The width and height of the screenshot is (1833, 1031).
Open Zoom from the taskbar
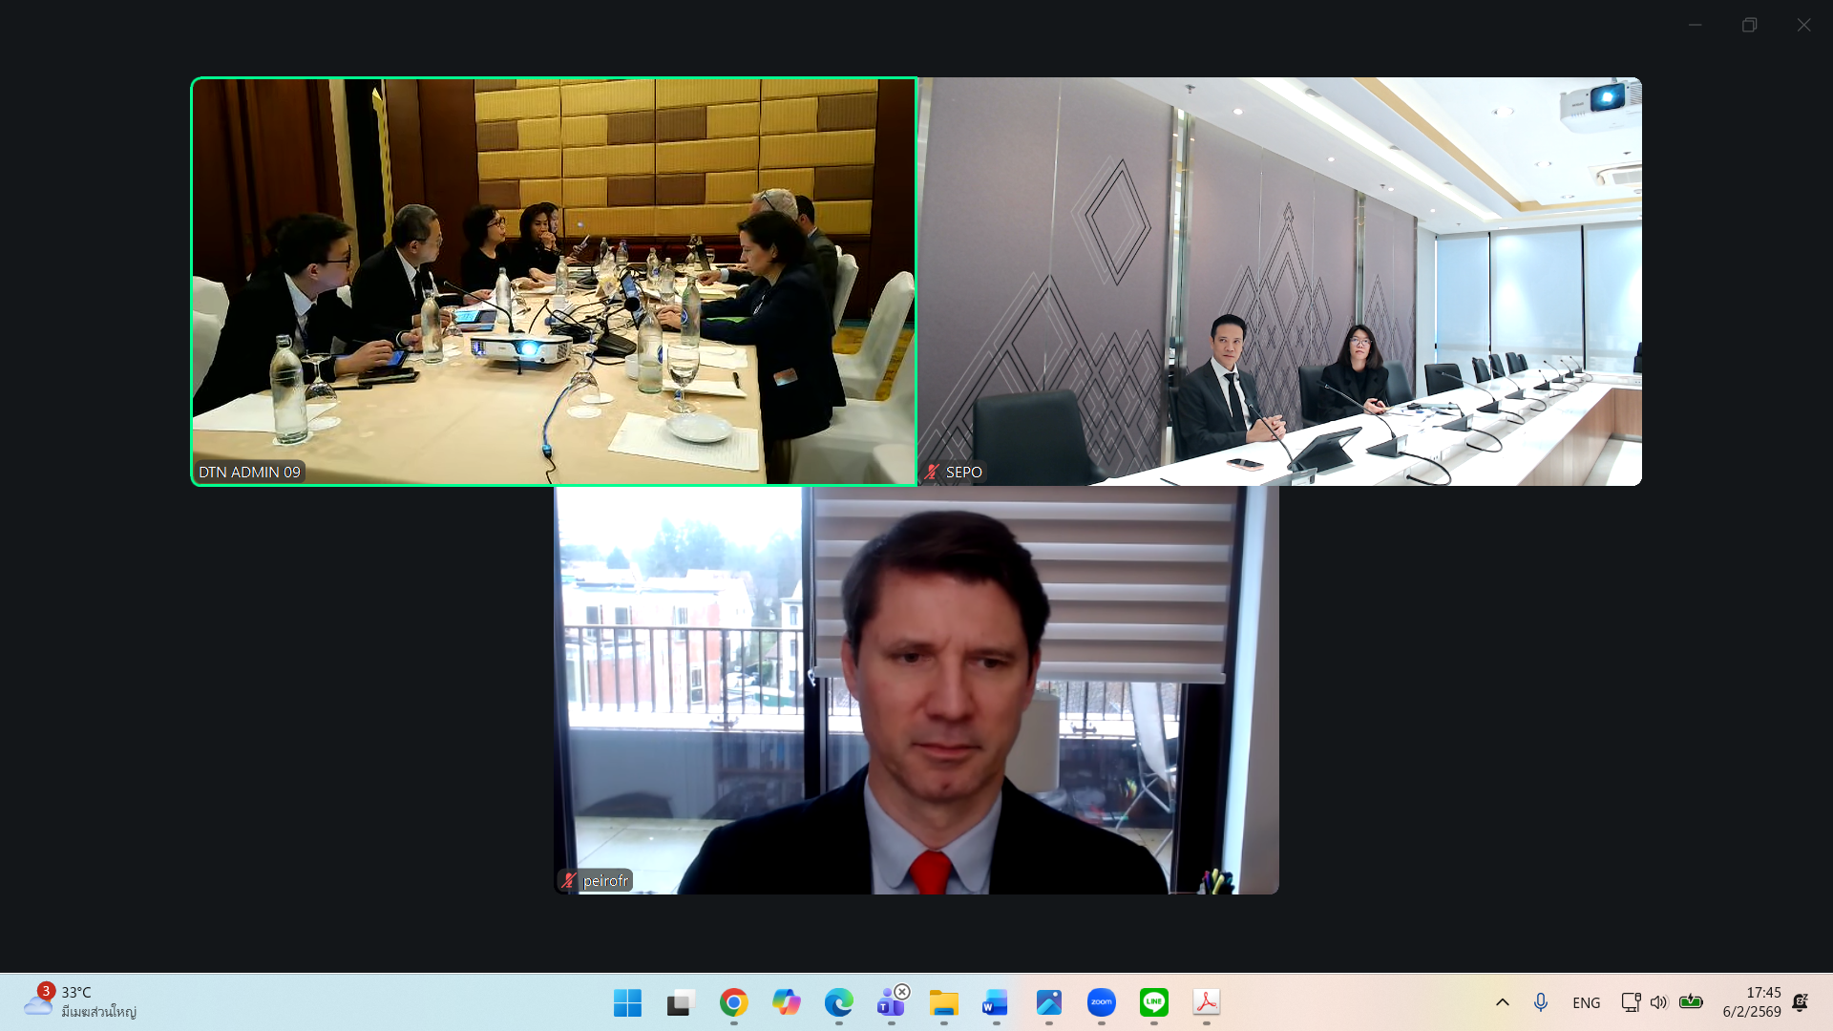coord(1101,1002)
